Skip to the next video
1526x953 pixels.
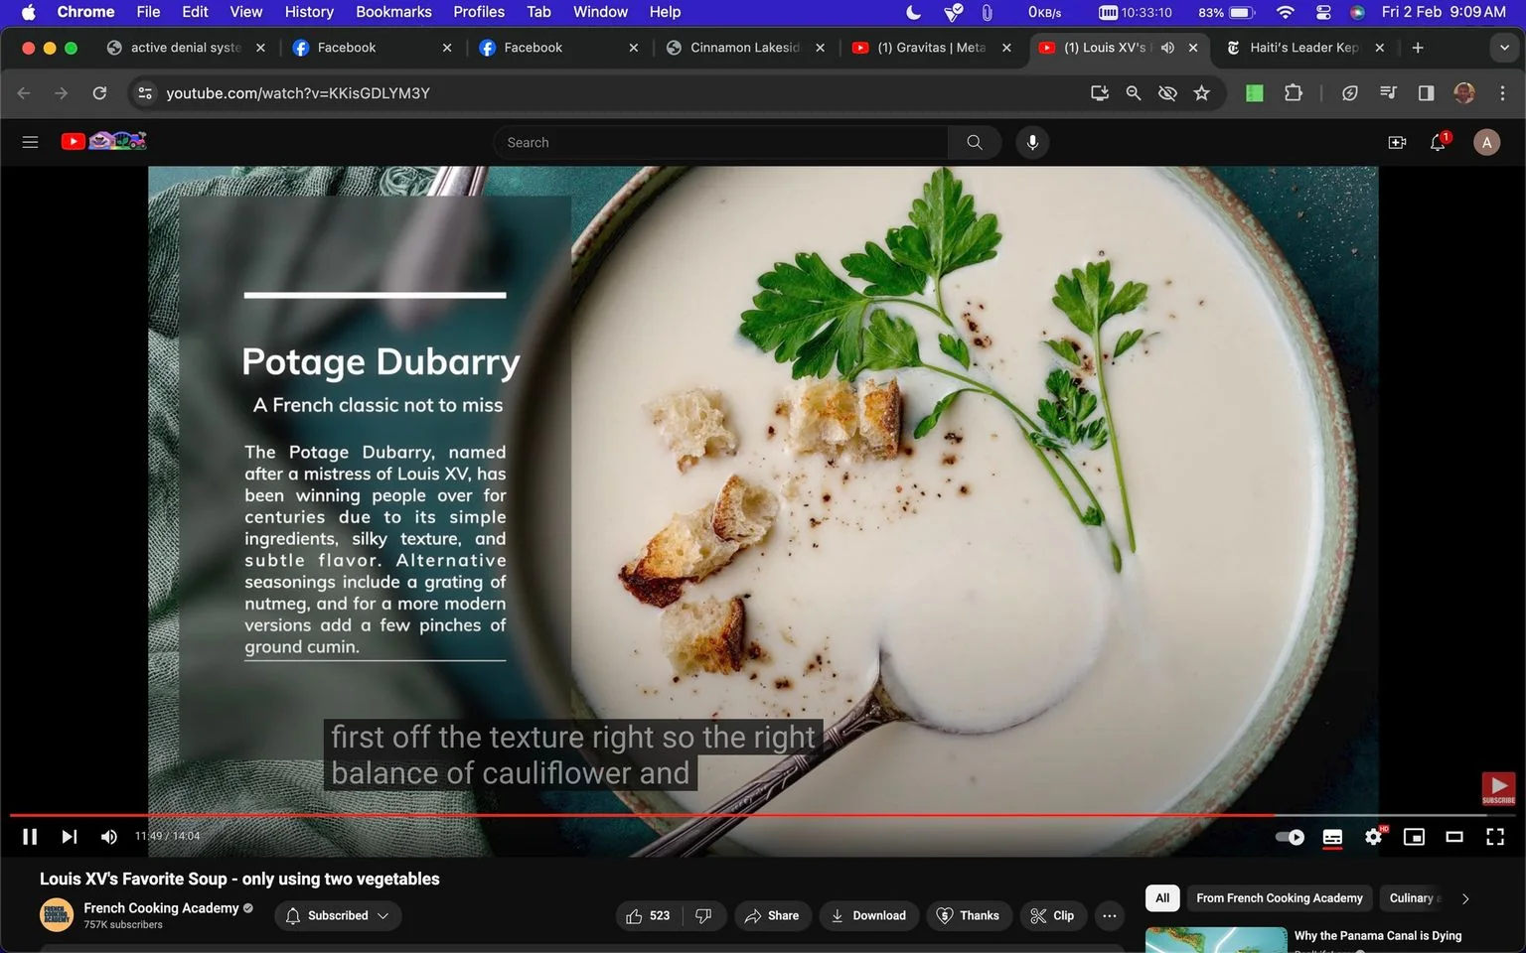pyautogui.click(x=69, y=837)
